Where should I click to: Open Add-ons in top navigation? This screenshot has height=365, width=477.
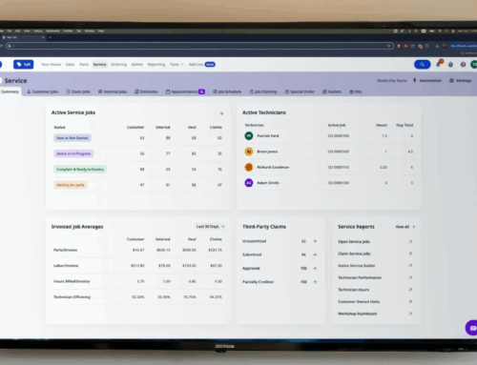(202, 65)
